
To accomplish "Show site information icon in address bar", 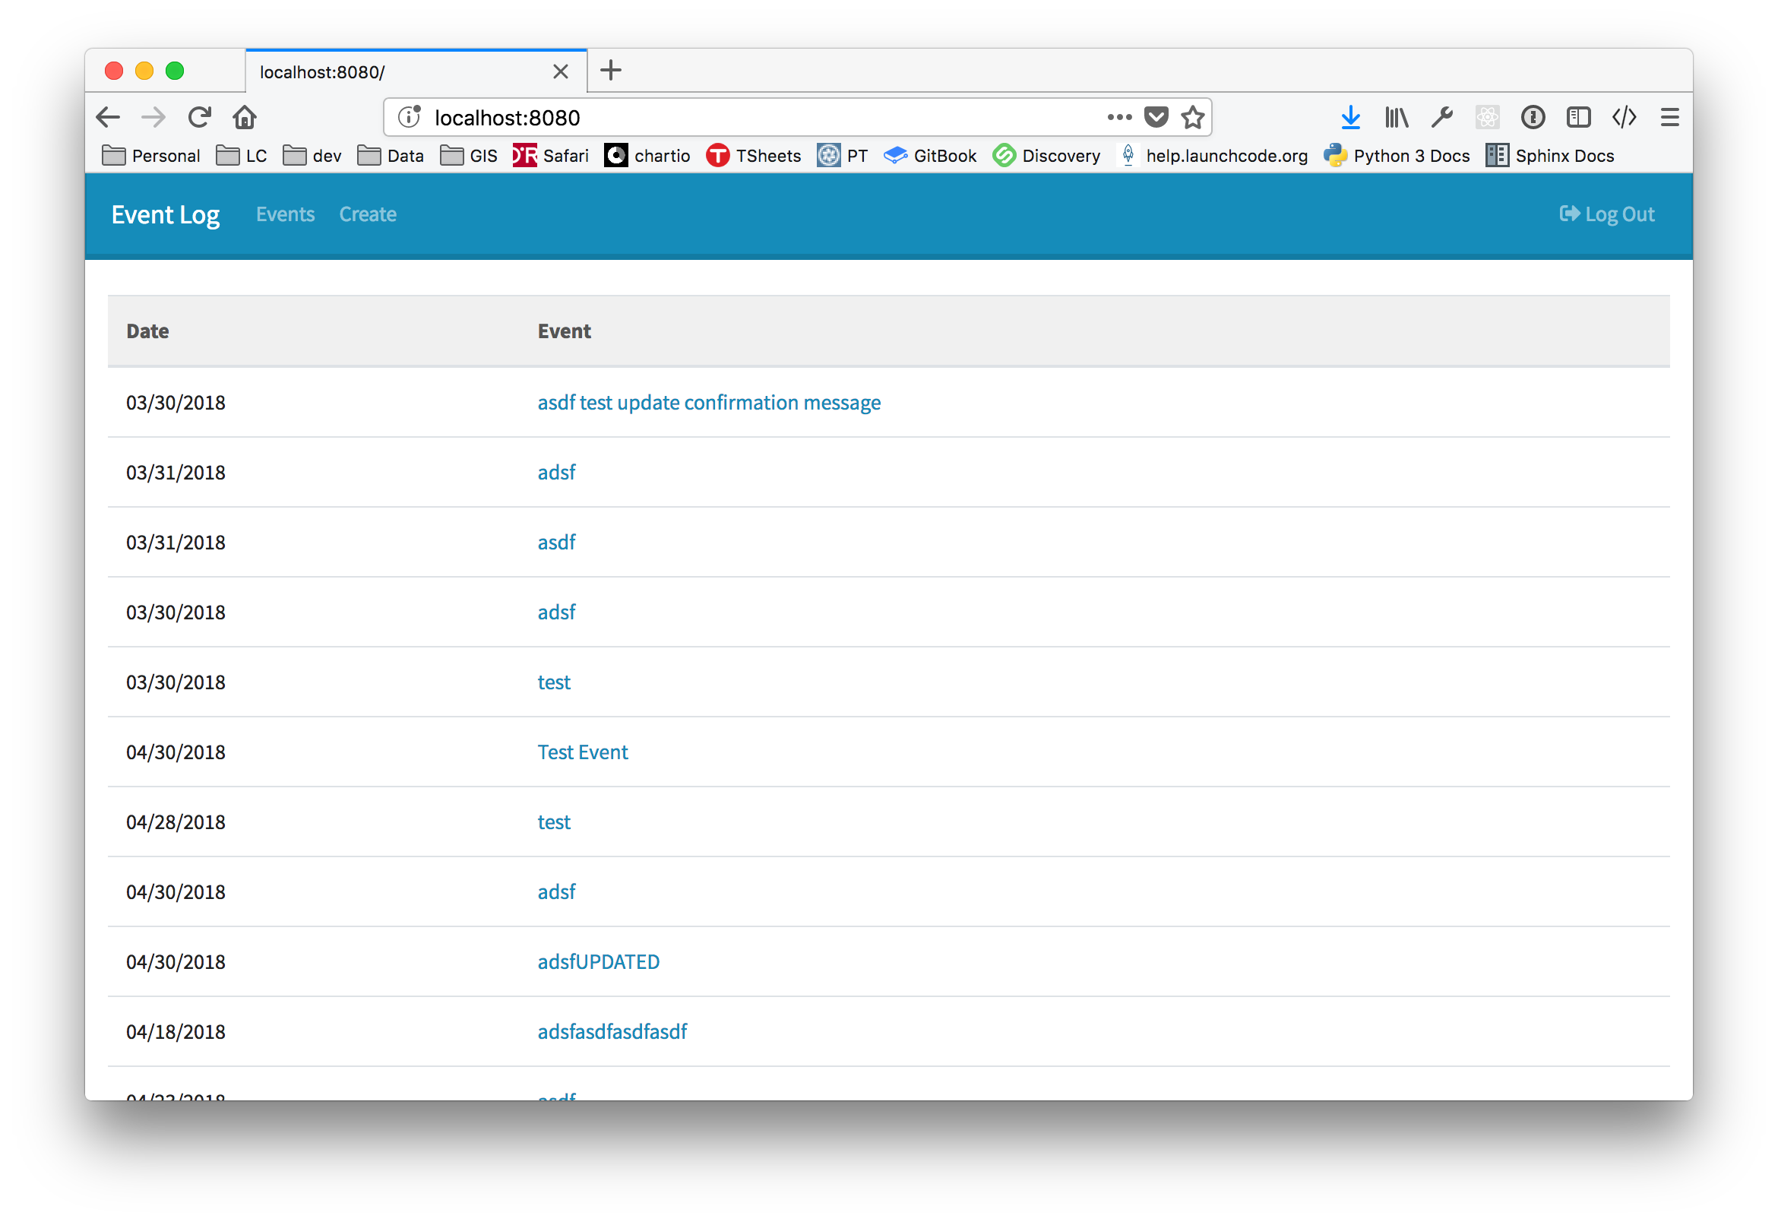I will click(x=410, y=117).
